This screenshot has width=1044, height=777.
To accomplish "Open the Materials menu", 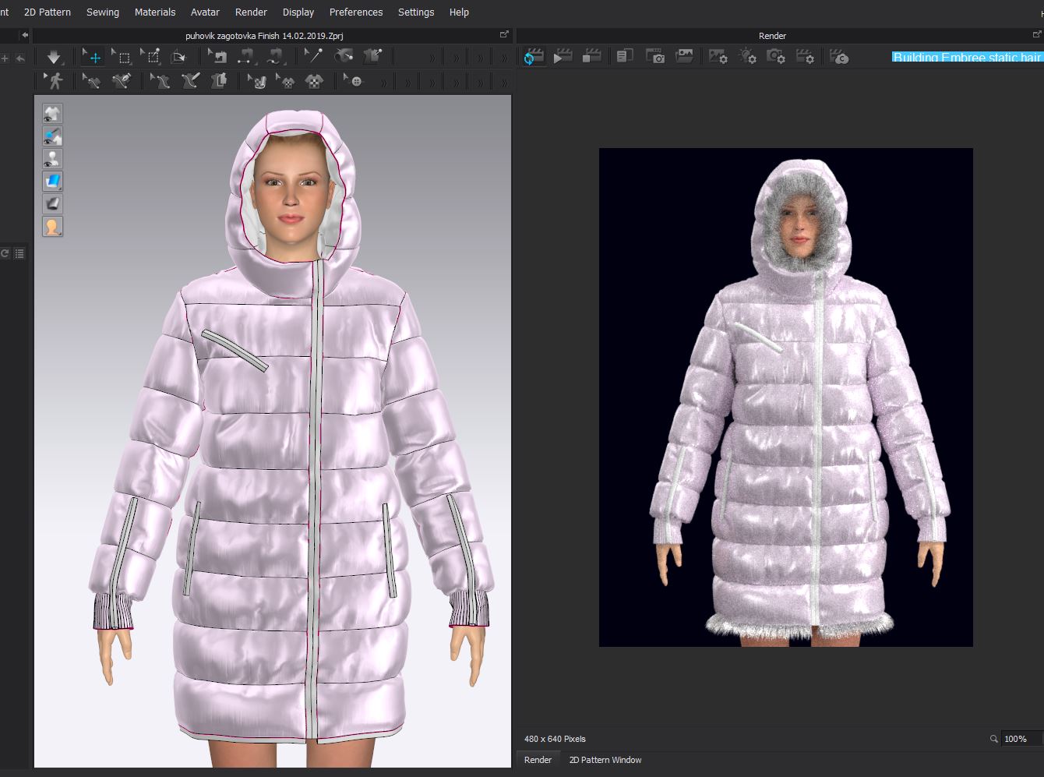I will coord(155,12).
